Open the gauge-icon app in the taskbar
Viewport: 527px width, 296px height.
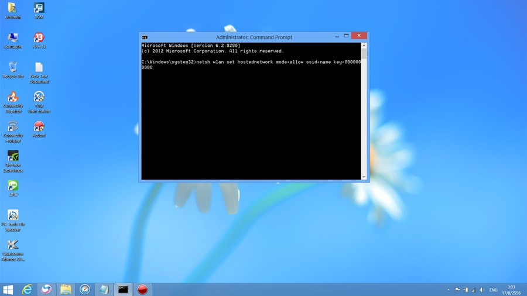tap(85, 290)
